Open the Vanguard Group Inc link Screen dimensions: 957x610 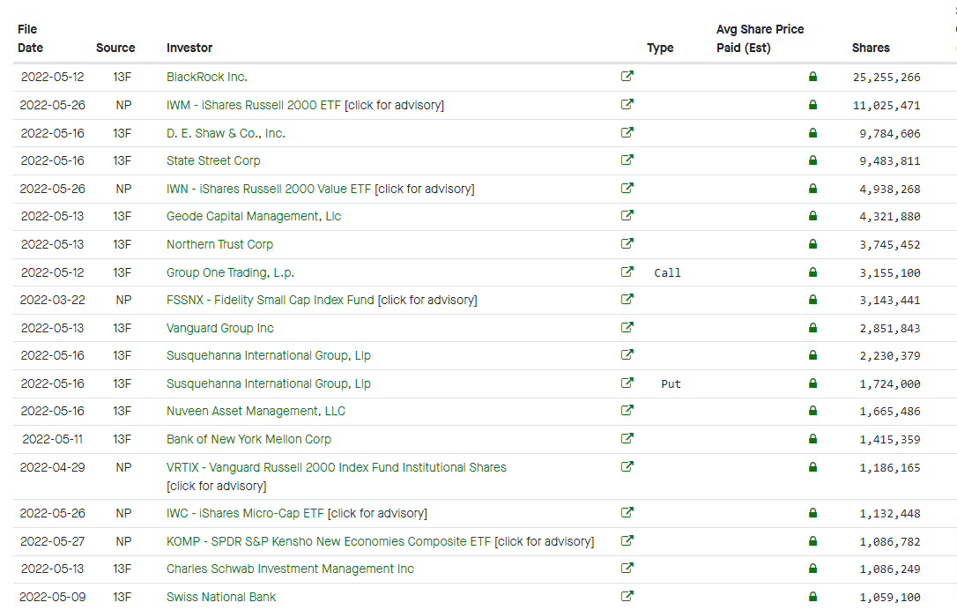click(x=219, y=328)
